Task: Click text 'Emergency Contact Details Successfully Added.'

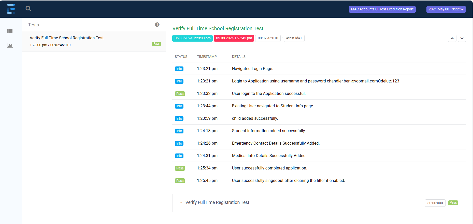Action: click(276, 143)
